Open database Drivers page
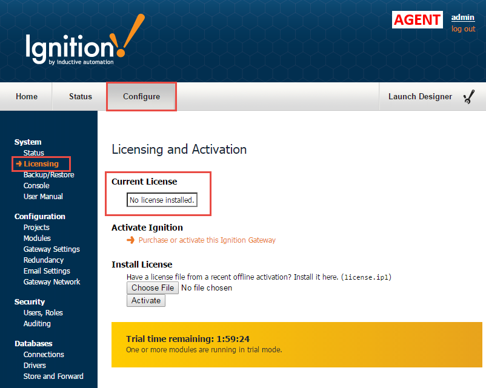The image size is (486, 388). (x=35, y=366)
